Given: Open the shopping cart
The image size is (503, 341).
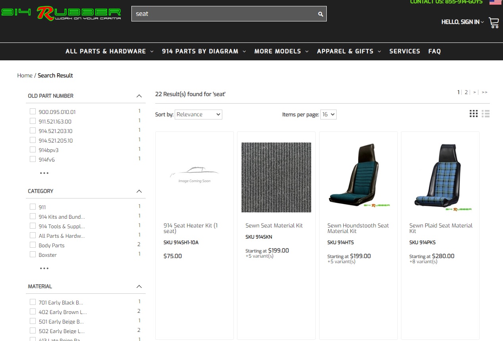Looking at the screenshot, I should coord(494,23).
